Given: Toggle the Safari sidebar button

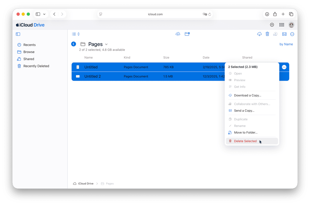Looking at the screenshot, I should (38, 14).
